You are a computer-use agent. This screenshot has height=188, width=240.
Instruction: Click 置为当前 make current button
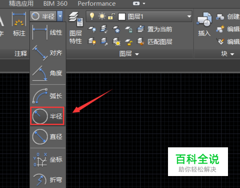point(155,29)
